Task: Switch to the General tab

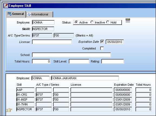Action: tap(16, 14)
